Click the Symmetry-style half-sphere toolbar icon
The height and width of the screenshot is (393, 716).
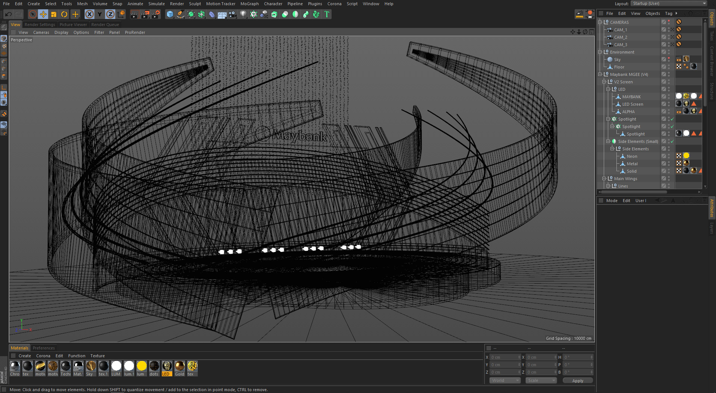point(295,14)
